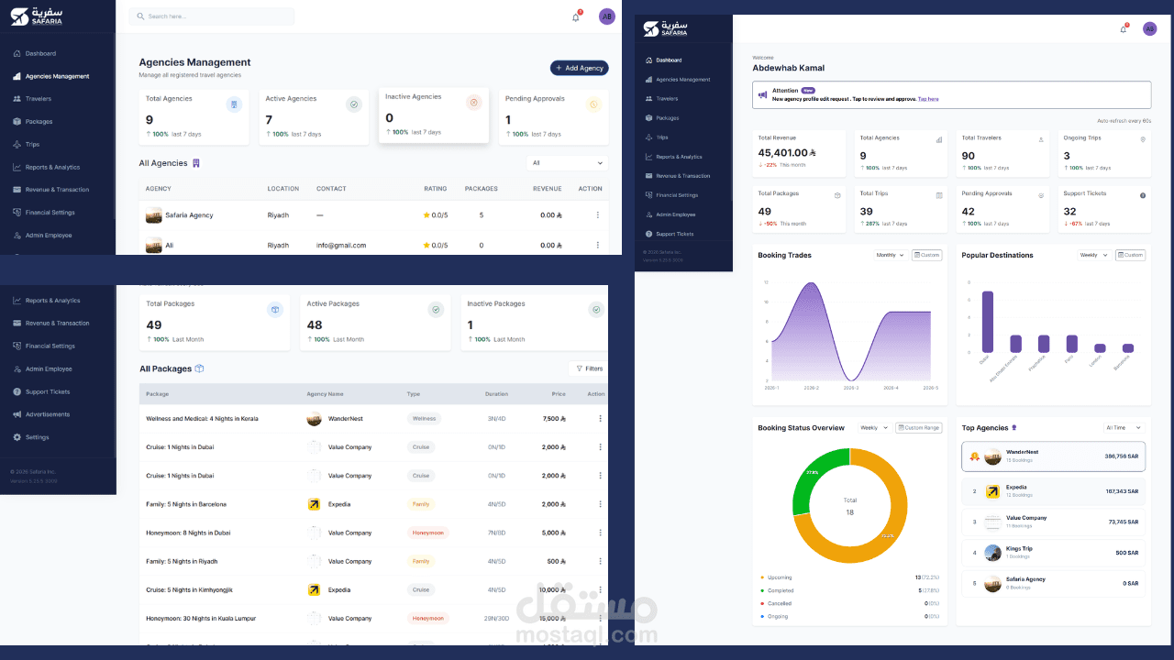Open notifications bell on Dashboard screen

click(x=1124, y=28)
